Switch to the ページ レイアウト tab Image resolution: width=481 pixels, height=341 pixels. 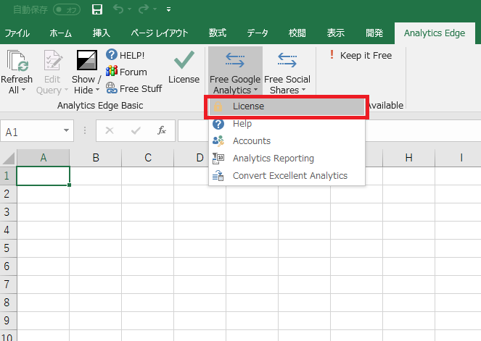160,33
